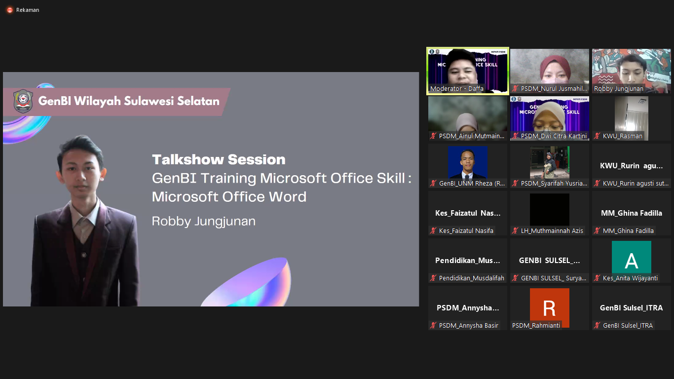Screen dimensions: 674x379
Task: Click the large 'Kes_Faizatul Nas...' participant name
Action: click(x=468, y=213)
